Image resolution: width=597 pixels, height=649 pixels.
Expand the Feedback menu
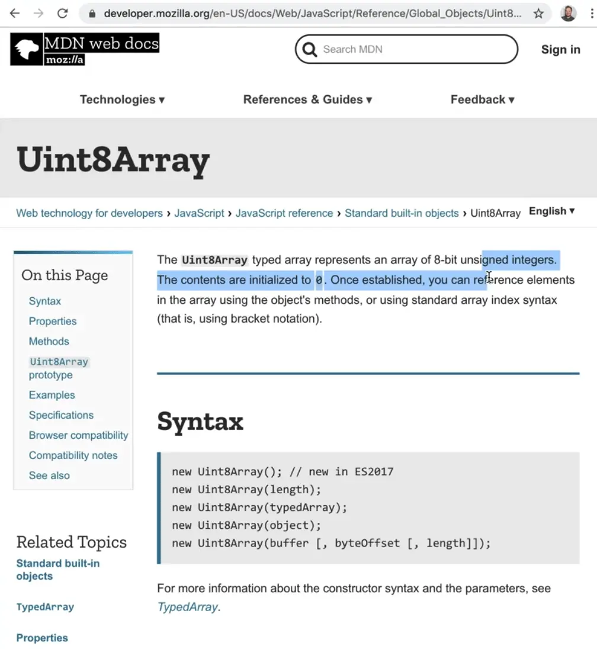(482, 99)
